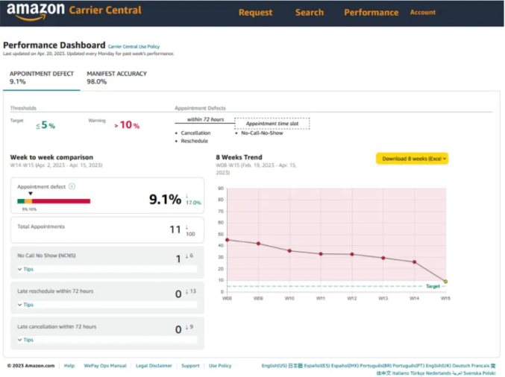The width and height of the screenshot is (505, 377).
Task: Select Español(ES) language
Action: coord(317,366)
